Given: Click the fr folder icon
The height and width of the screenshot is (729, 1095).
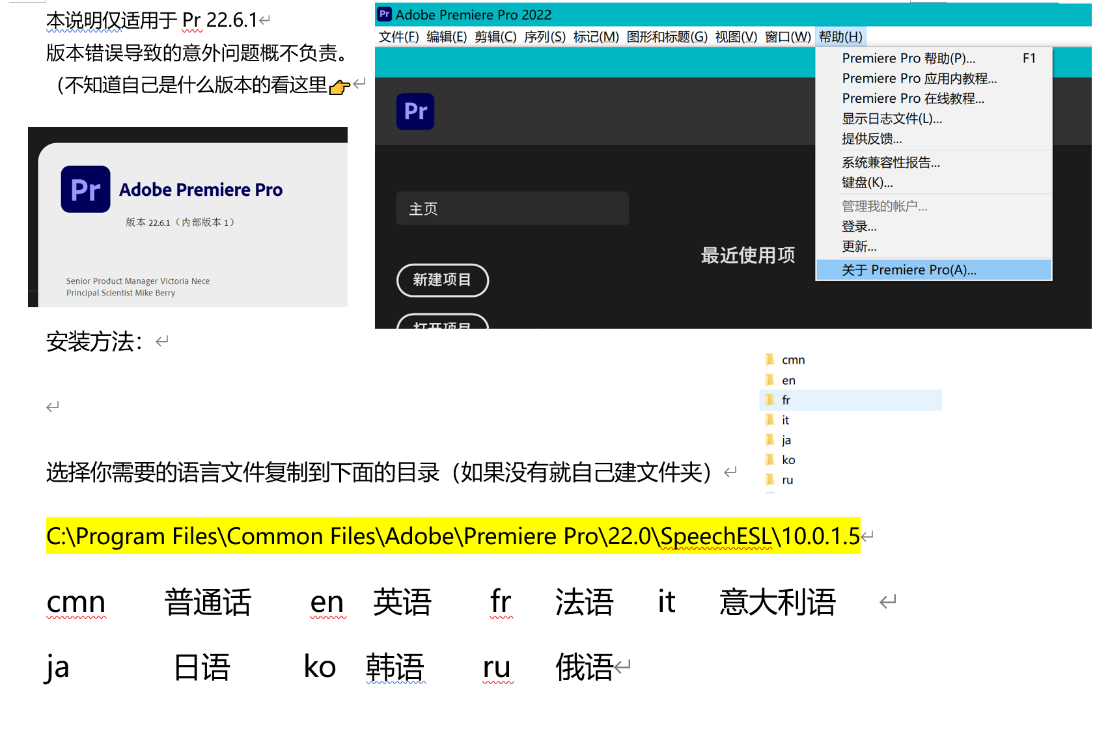Looking at the screenshot, I should click(770, 400).
